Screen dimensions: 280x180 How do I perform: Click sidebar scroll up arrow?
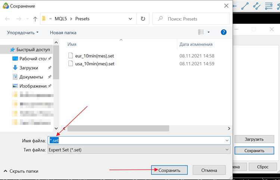pyautogui.click(x=56, y=42)
